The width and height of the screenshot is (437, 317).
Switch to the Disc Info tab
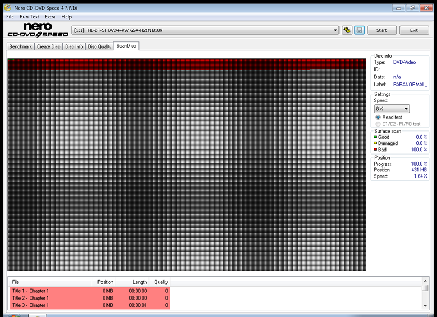(x=74, y=46)
